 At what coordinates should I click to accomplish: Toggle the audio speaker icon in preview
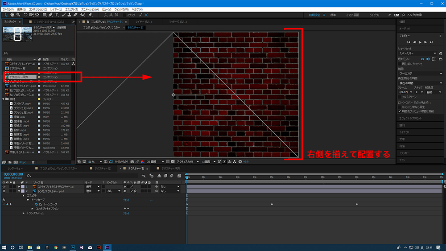tap(427, 58)
